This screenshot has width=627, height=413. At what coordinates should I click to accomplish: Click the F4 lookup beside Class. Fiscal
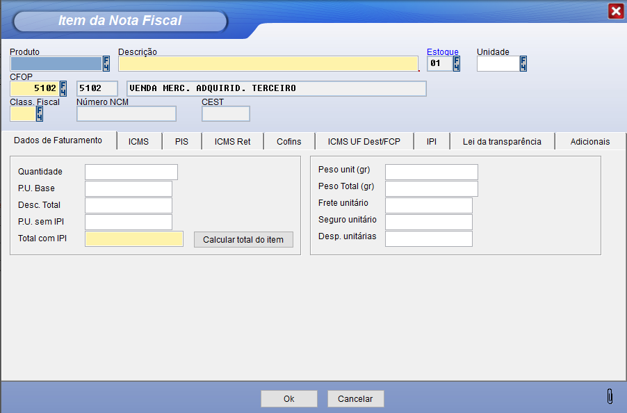pyautogui.click(x=40, y=113)
